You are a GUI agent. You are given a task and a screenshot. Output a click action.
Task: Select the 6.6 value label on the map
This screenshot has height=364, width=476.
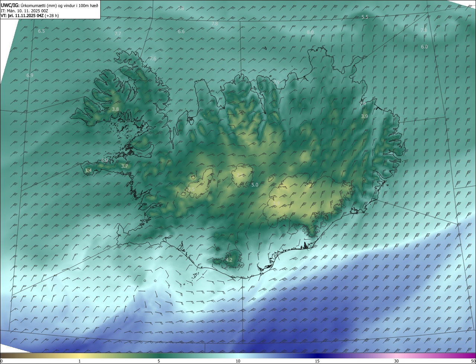point(181,32)
